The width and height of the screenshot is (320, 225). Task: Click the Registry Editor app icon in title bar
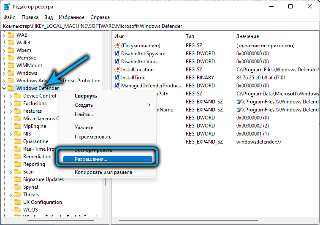tap(7, 7)
